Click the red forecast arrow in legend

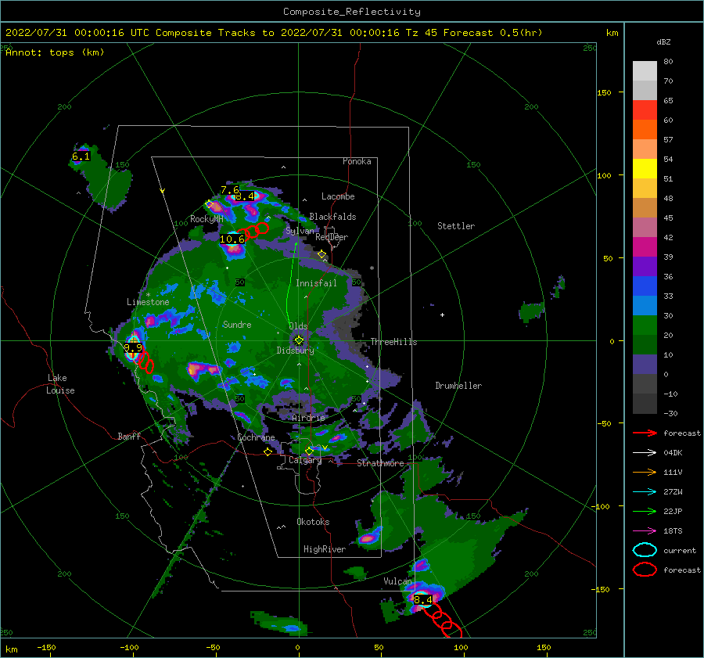click(645, 433)
